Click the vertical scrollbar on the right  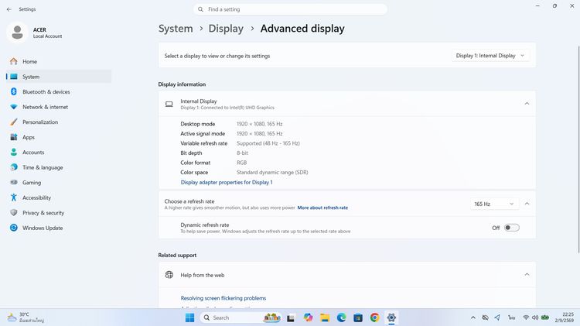coord(578,148)
